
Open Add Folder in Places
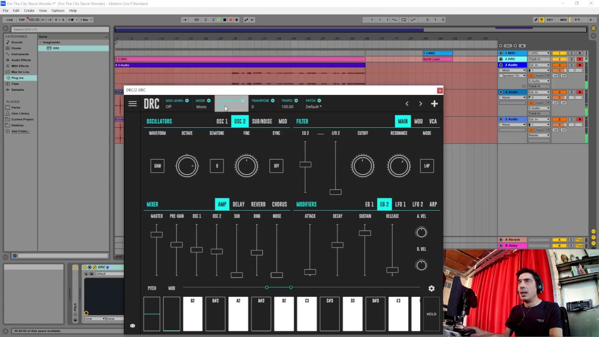pos(20,131)
